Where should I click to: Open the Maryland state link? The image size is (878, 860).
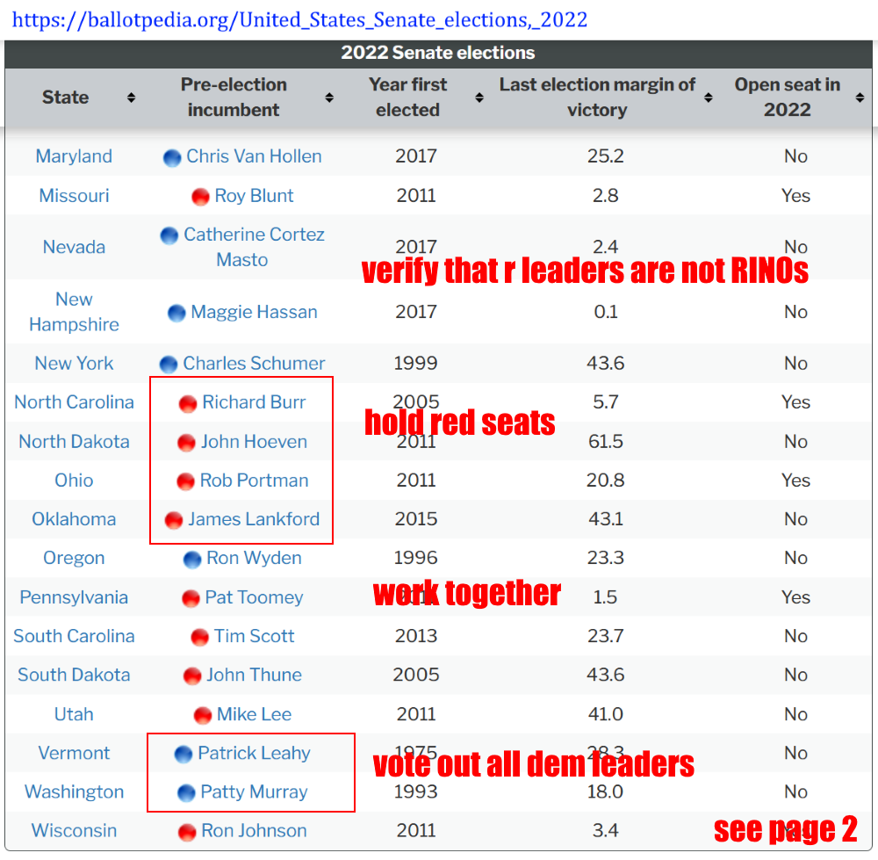coord(74,156)
